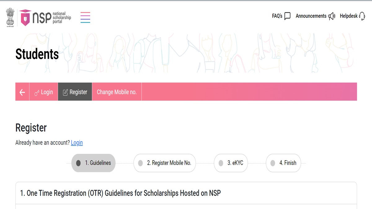
Task: Open the Login link under Register heading
Action: tap(77, 143)
